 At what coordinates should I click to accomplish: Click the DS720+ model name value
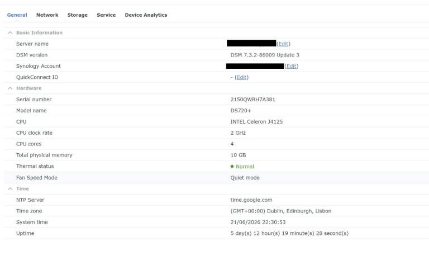241,111
